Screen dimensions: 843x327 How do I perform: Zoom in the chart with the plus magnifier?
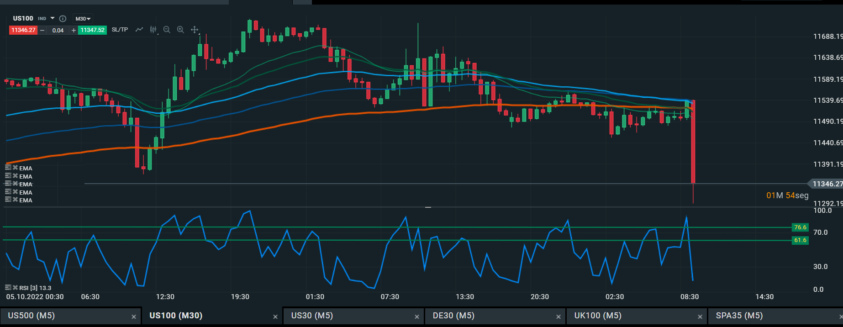click(181, 30)
